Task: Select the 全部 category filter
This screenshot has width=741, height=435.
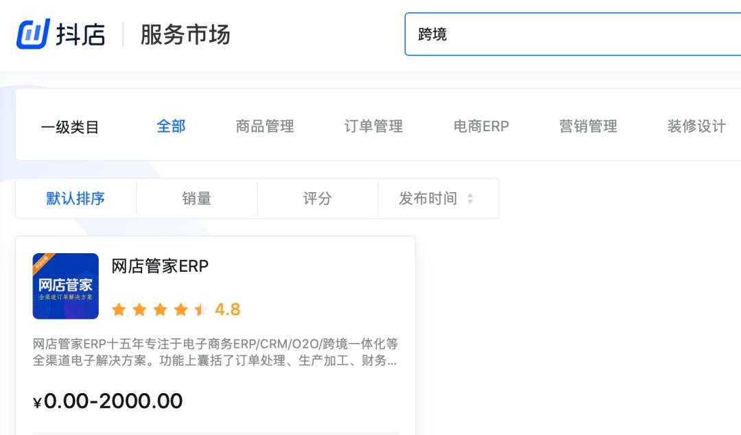Action: (x=172, y=126)
